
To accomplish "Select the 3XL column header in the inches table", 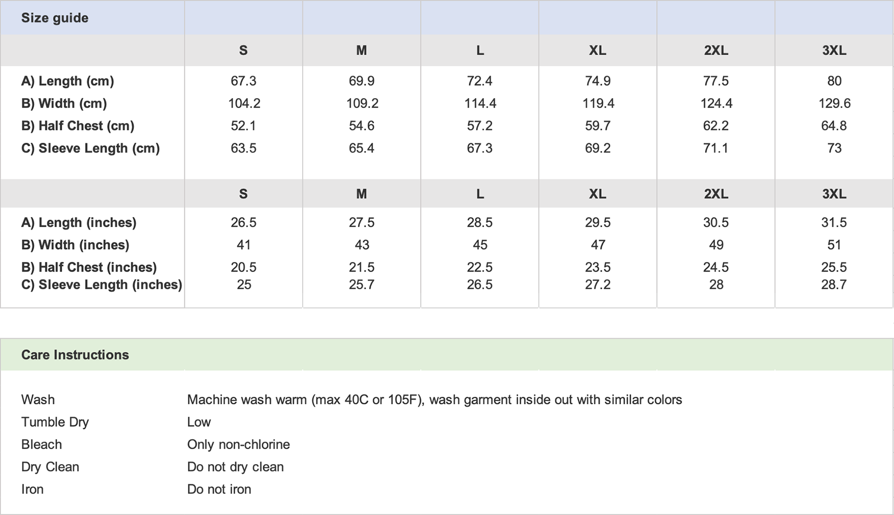I will (x=834, y=194).
